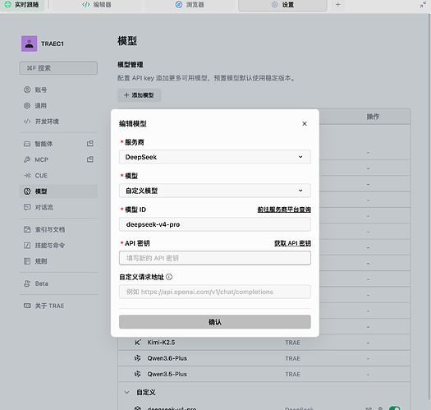431x410 pixels.
Task: Switch to the 浏览器 tab
Action: (x=190, y=5)
